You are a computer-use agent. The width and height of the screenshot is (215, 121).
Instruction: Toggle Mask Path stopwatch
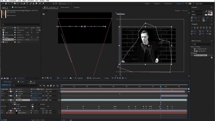(17, 107)
